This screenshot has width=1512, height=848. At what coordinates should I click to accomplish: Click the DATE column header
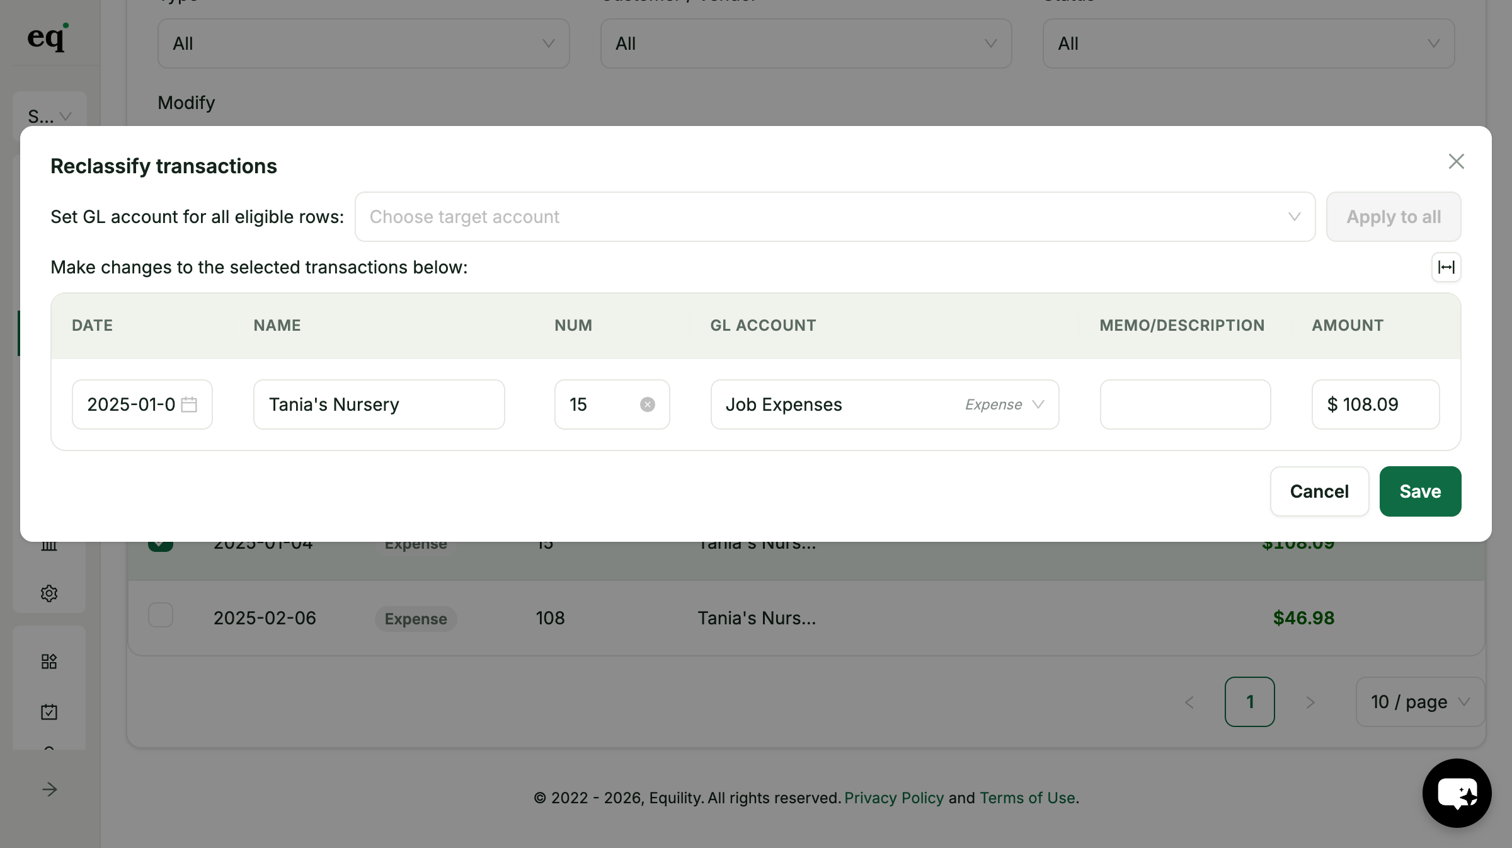point(92,325)
